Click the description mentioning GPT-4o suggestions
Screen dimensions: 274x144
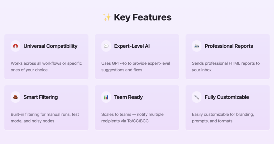[136, 67]
